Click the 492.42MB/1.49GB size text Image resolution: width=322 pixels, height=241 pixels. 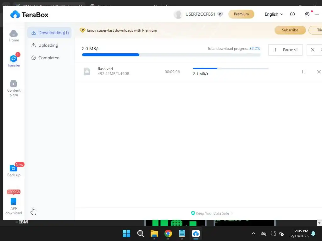pyautogui.click(x=113, y=73)
